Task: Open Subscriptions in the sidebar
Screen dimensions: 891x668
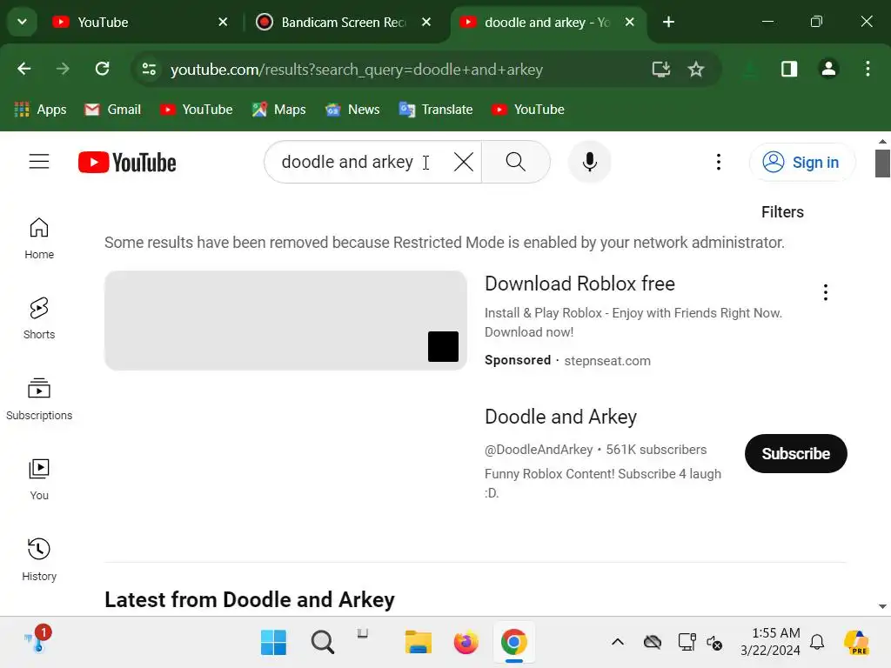Action: pyautogui.click(x=39, y=399)
